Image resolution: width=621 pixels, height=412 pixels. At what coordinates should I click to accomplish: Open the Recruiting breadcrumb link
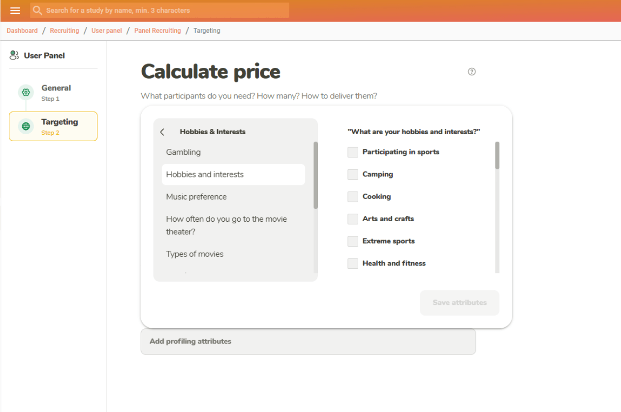click(x=64, y=30)
